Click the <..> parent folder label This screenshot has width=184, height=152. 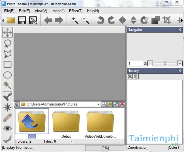click(32, 136)
